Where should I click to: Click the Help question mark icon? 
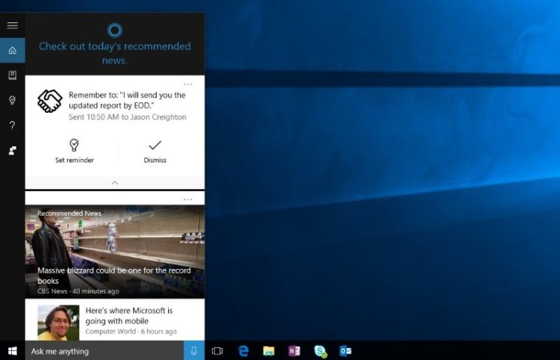(x=13, y=125)
